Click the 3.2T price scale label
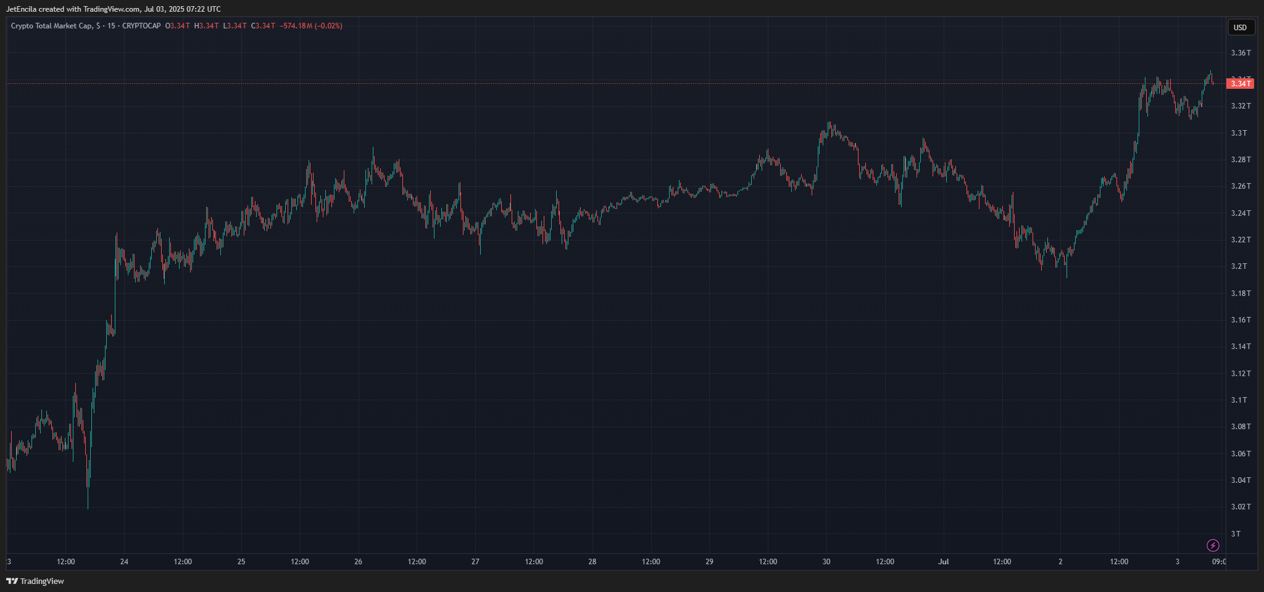Screen dimensions: 1264x592 click(1239, 266)
